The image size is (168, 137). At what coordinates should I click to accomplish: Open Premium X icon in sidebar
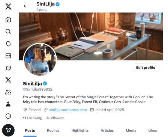8,80
